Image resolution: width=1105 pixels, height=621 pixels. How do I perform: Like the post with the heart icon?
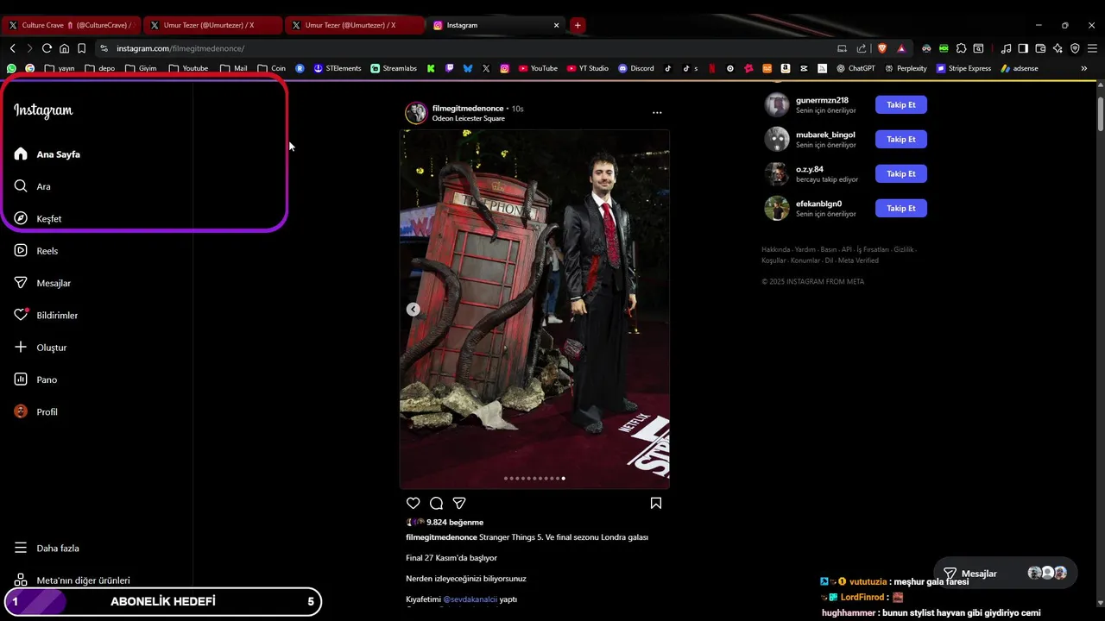click(414, 503)
